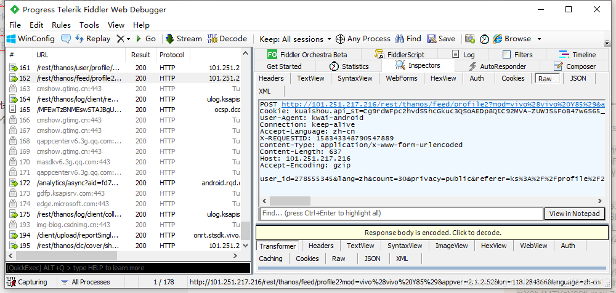
Task: Click the Save toolbar button
Action: pyautogui.click(x=441, y=39)
